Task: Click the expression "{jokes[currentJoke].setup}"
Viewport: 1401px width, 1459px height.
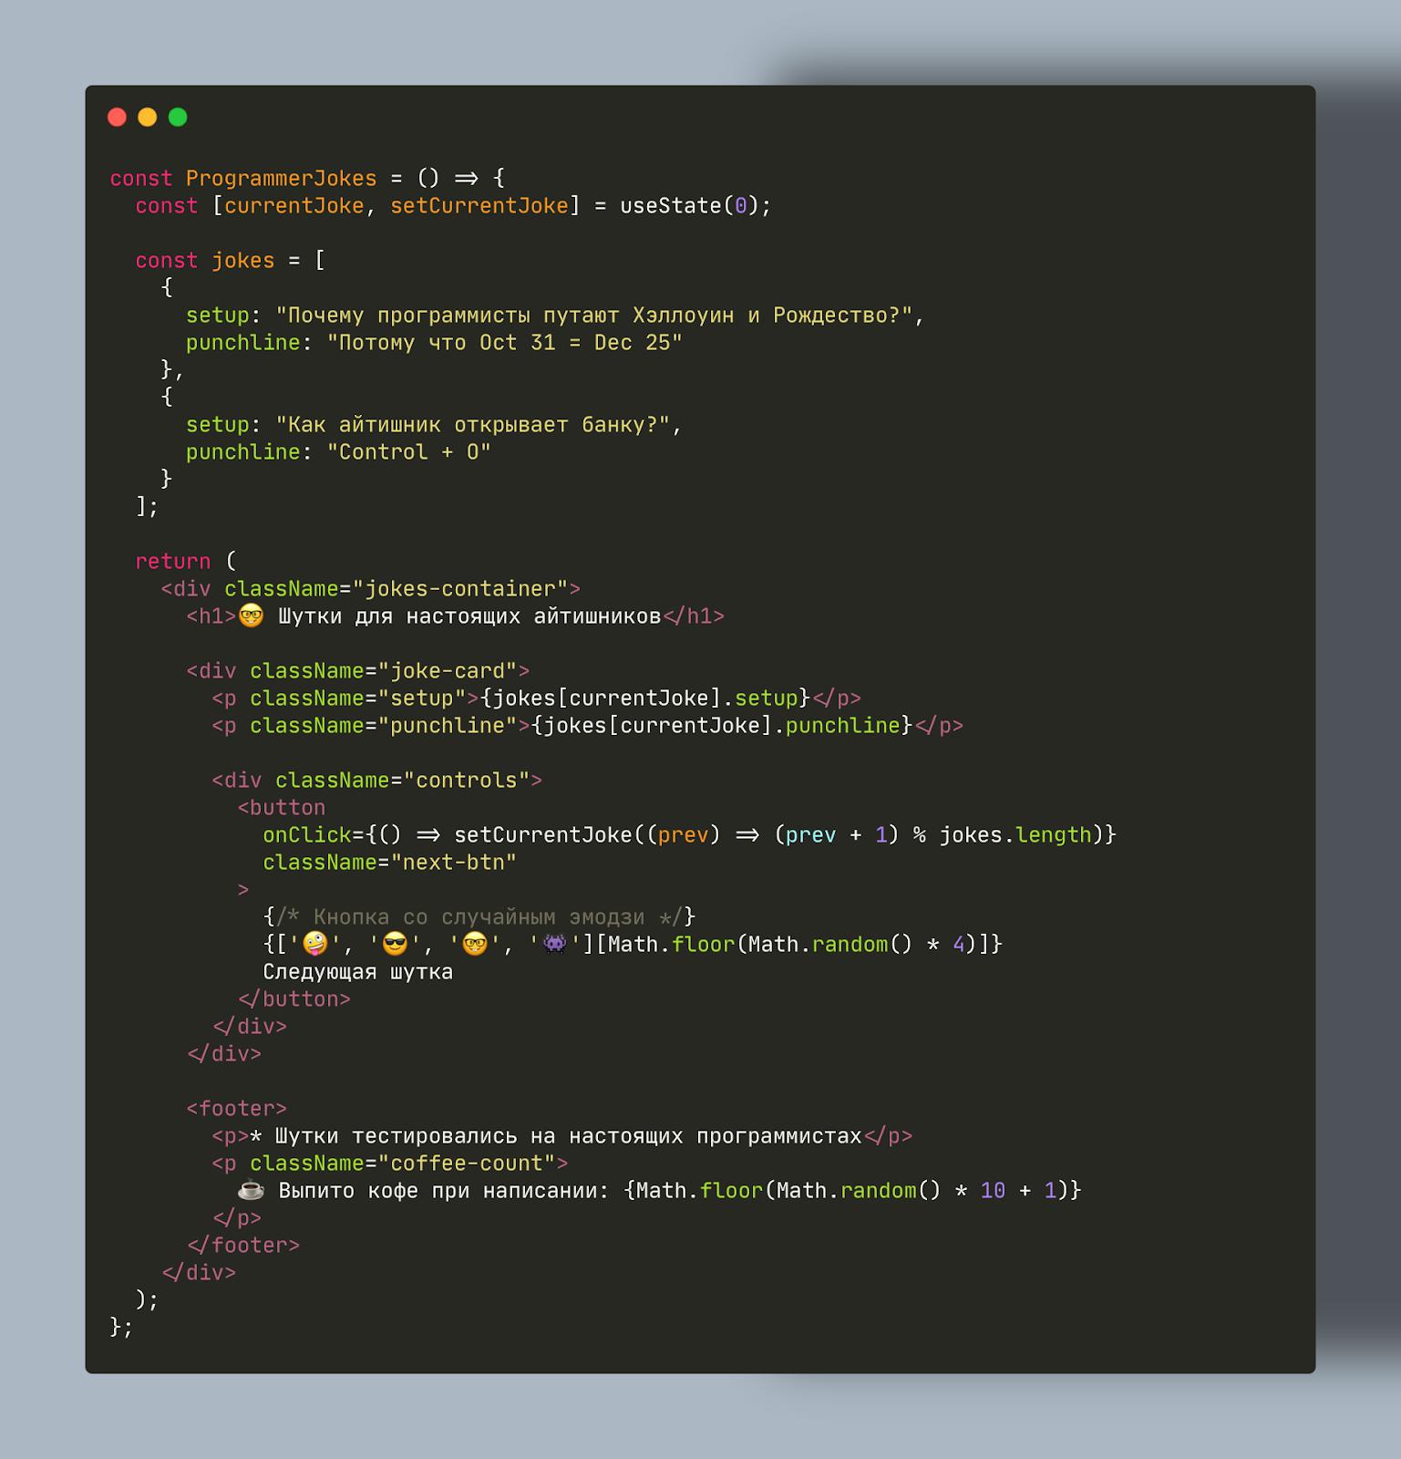Action: pos(645,698)
